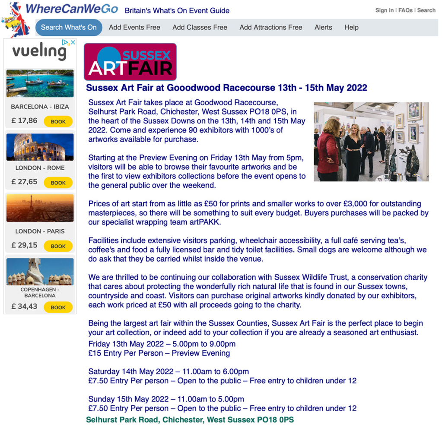Book the London - Rome flight
Image resolution: width=445 pixels, height=427 pixels.
pyautogui.click(x=58, y=183)
